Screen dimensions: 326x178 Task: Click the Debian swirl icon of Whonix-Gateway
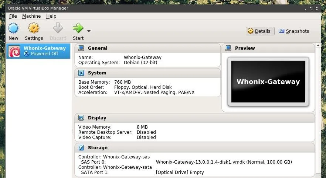coord(14,51)
